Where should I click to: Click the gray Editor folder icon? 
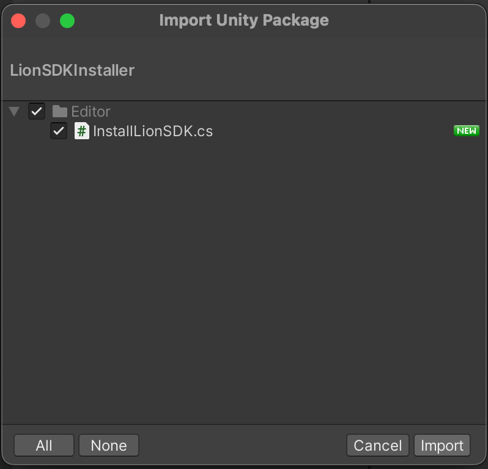pyautogui.click(x=60, y=111)
